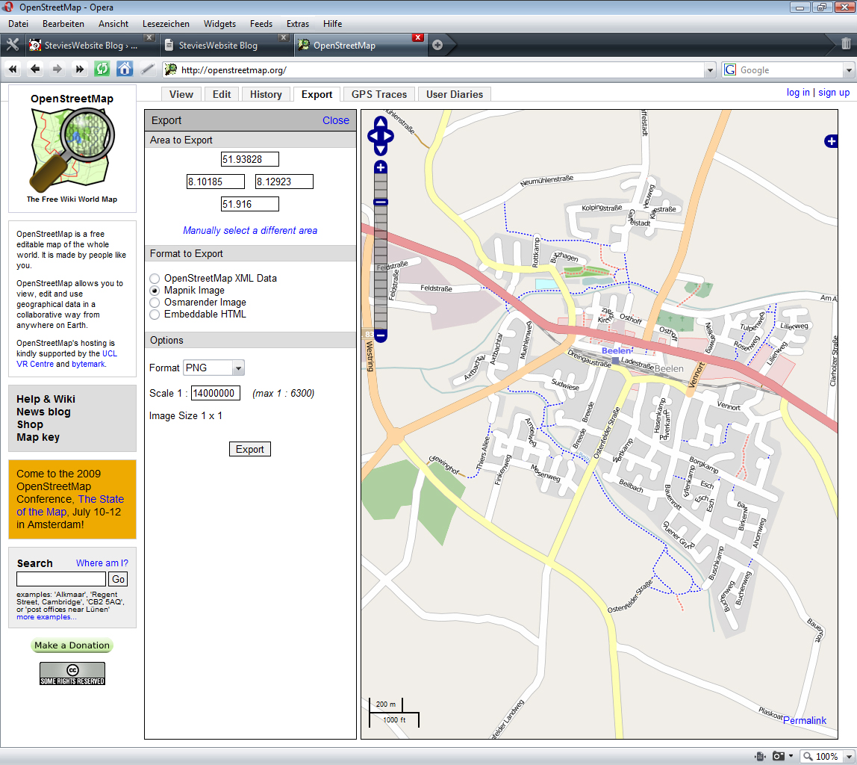Screen dimensions: 857x765
Task: Open the Opera panels wrench icon
Action: [x=13, y=45]
